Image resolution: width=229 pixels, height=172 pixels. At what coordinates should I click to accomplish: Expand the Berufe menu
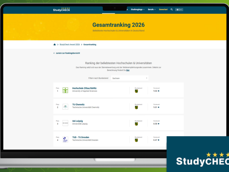pyautogui.click(x=151, y=9)
